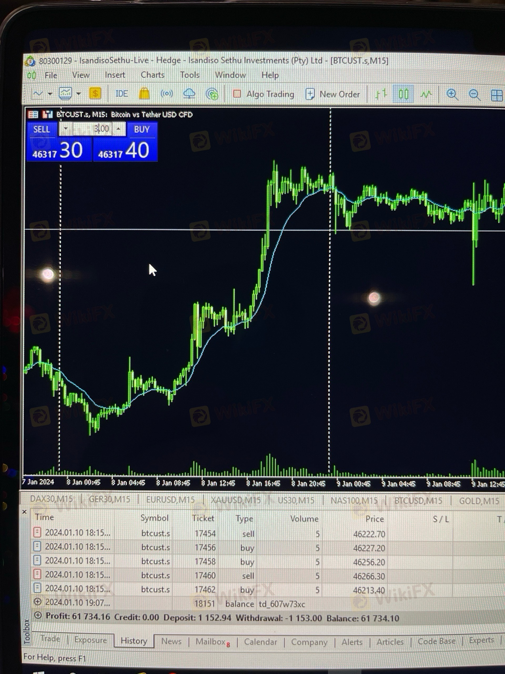The image size is (505, 674).
Task: Sort history by the Symbol column header
Action: click(x=154, y=518)
